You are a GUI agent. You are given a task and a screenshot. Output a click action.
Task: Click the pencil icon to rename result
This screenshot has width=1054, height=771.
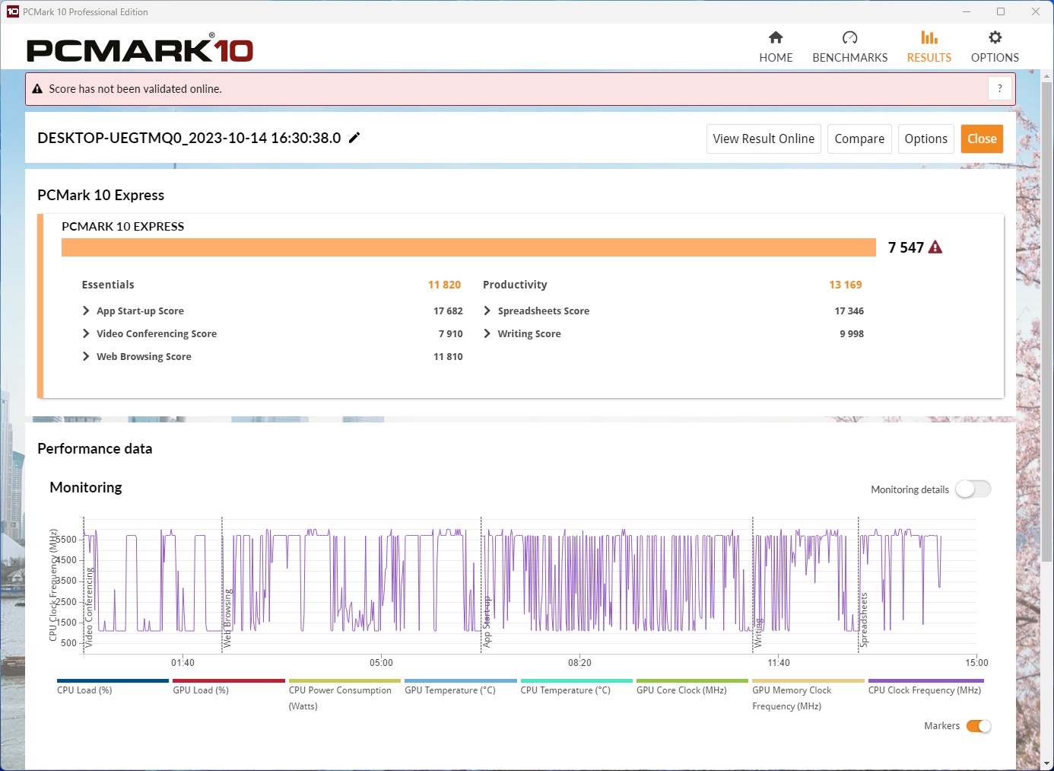tap(354, 138)
